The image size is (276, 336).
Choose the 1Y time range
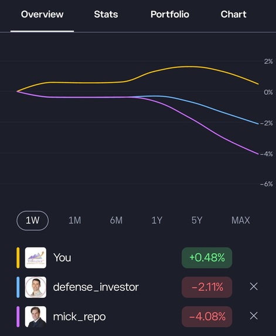[157, 220]
